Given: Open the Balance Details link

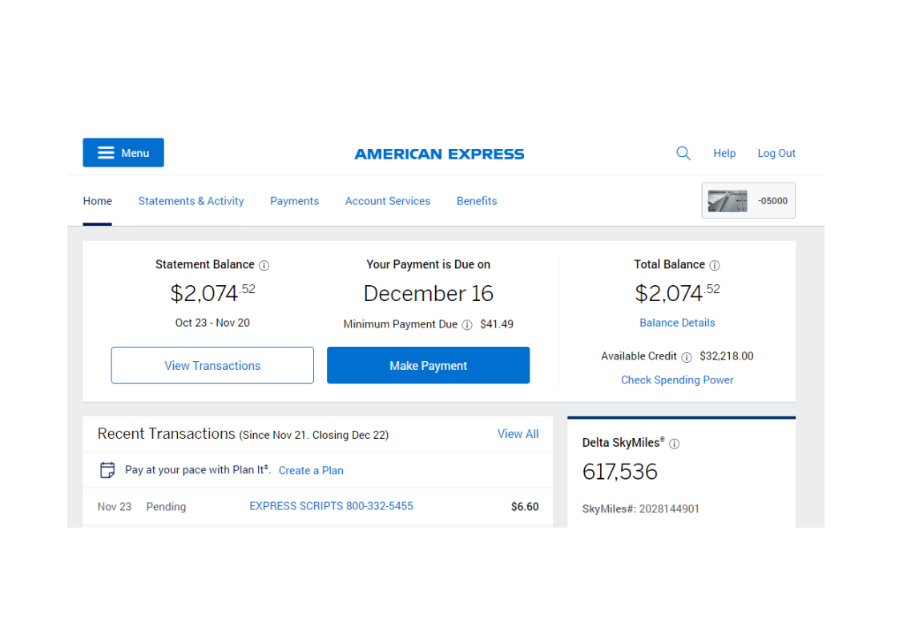Looking at the screenshot, I should (677, 323).
